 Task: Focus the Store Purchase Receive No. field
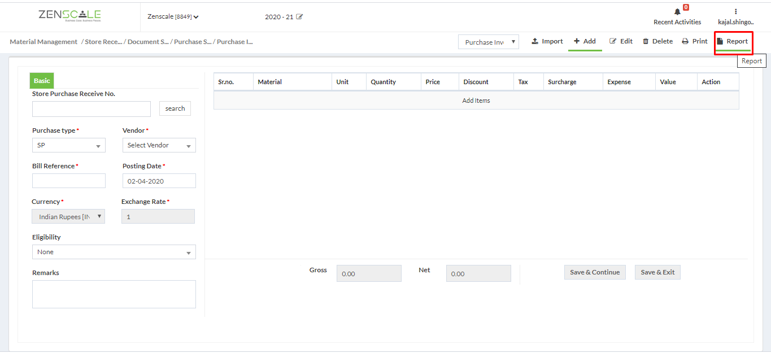click(x=92, y=109)
